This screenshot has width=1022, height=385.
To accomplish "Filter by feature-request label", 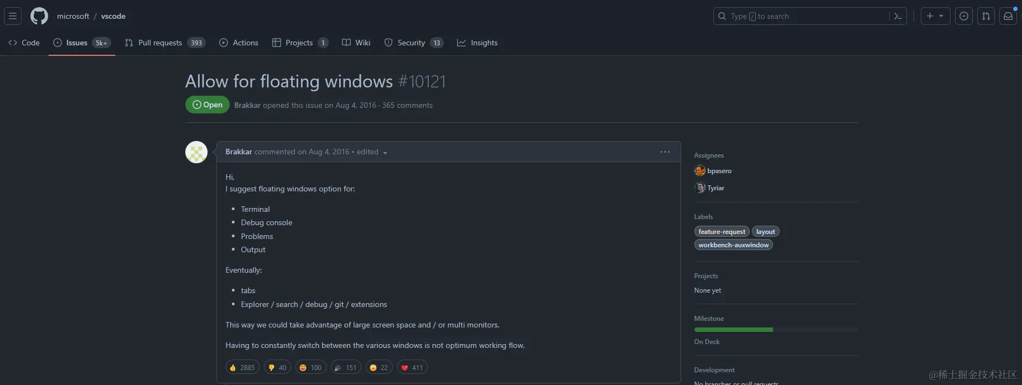I will coord(722,232).
